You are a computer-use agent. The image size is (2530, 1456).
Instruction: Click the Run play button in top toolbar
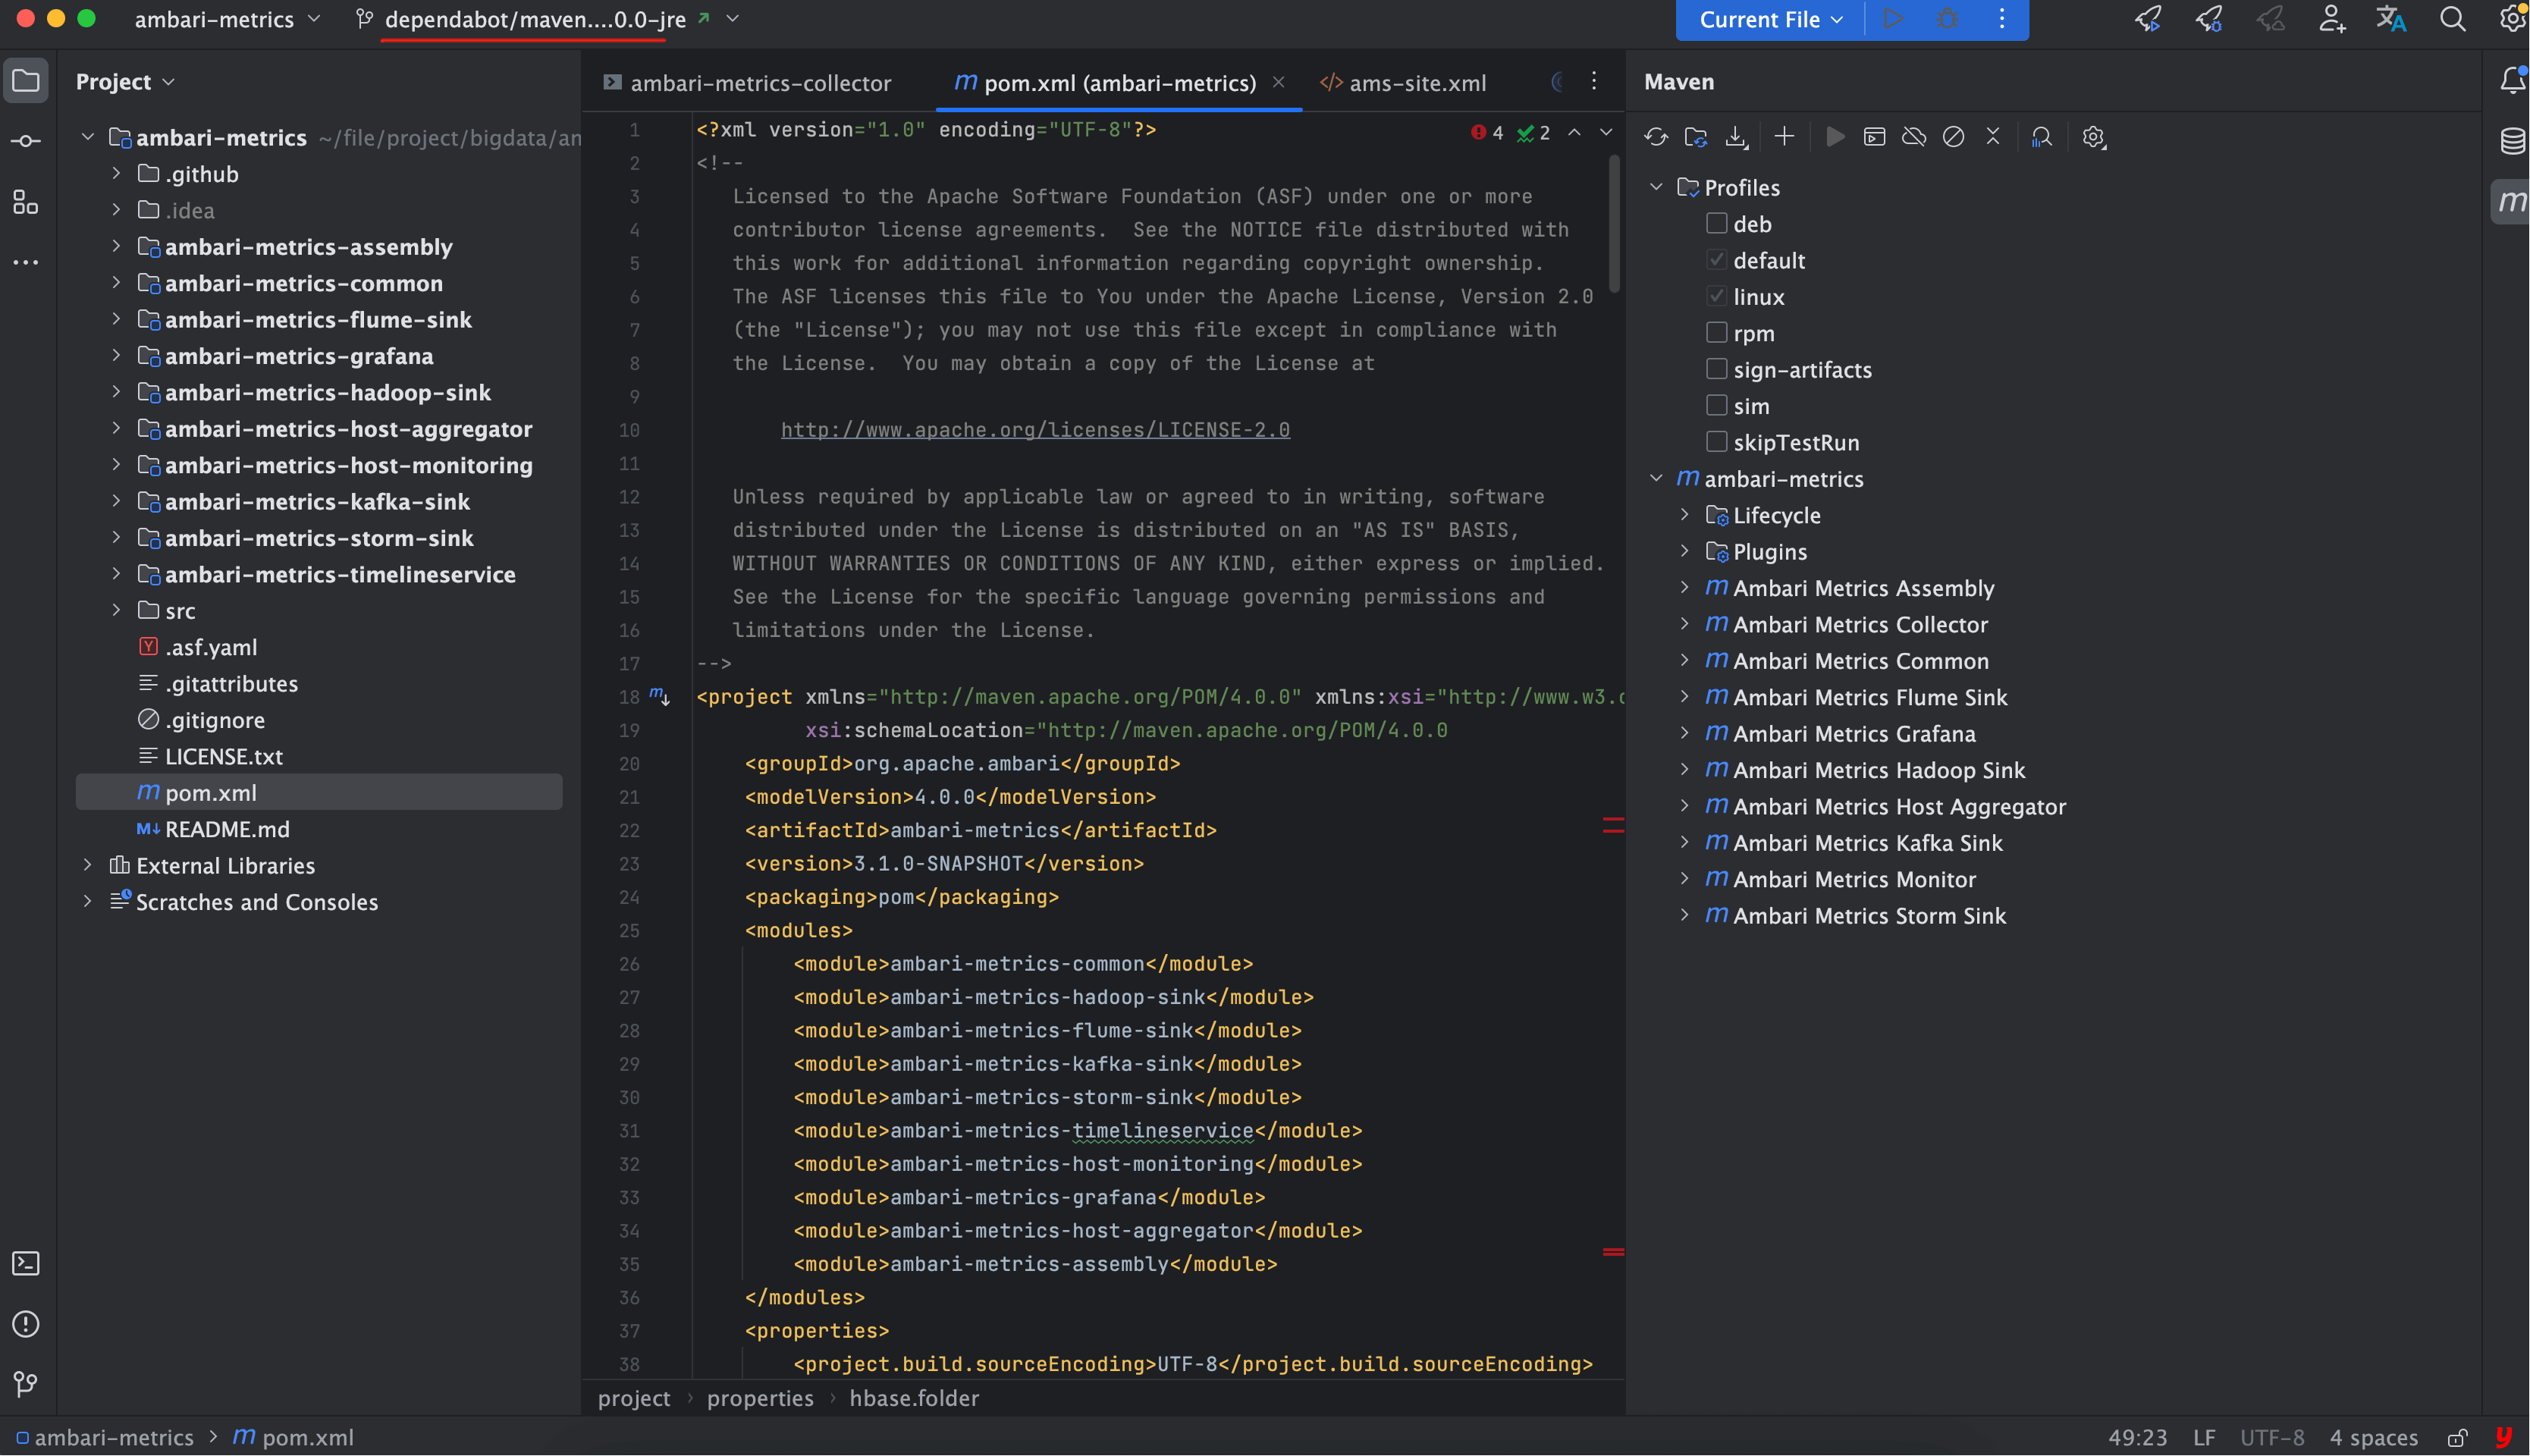(x=1892, y=19)
